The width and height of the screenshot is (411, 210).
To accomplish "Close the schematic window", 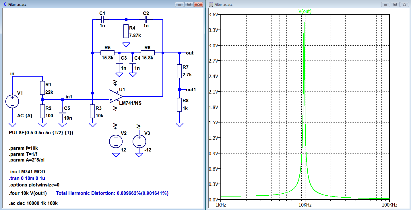I will [x=198, y=4].
